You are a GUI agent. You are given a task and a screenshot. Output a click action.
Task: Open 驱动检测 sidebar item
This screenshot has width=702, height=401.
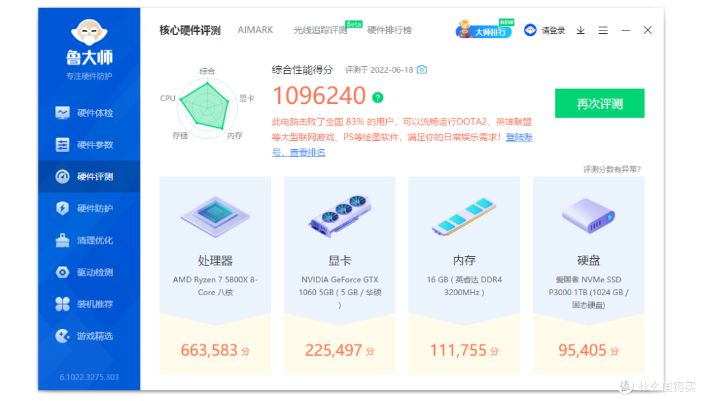(89, 273)
